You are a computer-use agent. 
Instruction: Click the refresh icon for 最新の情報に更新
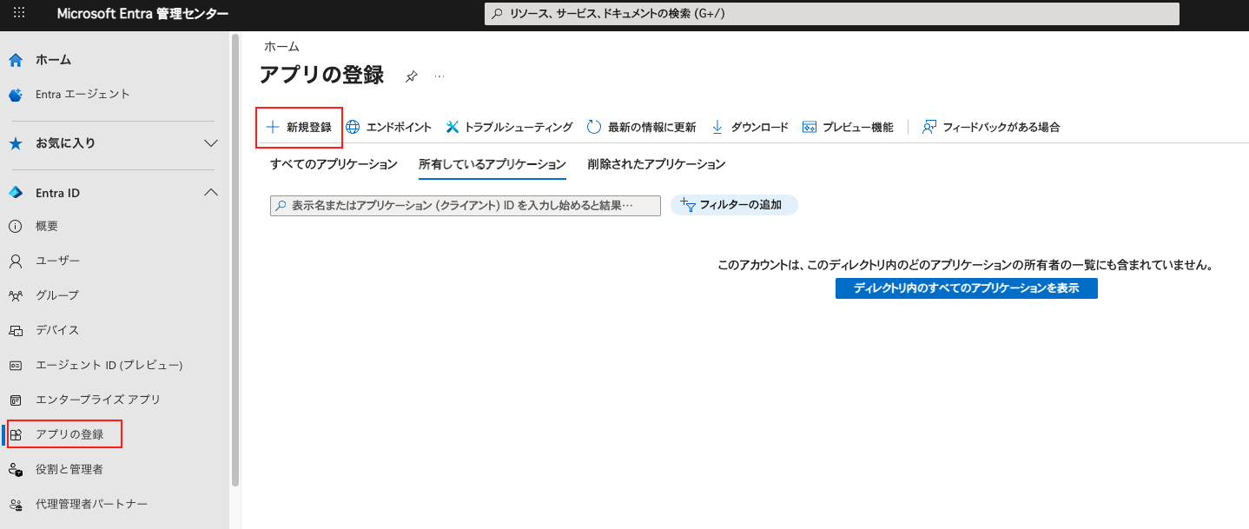(x=594, y=127)
